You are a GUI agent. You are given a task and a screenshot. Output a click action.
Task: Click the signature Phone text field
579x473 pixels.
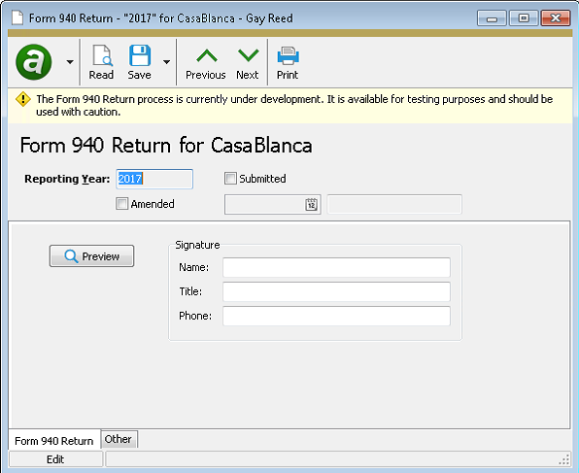tap(336, 316)
